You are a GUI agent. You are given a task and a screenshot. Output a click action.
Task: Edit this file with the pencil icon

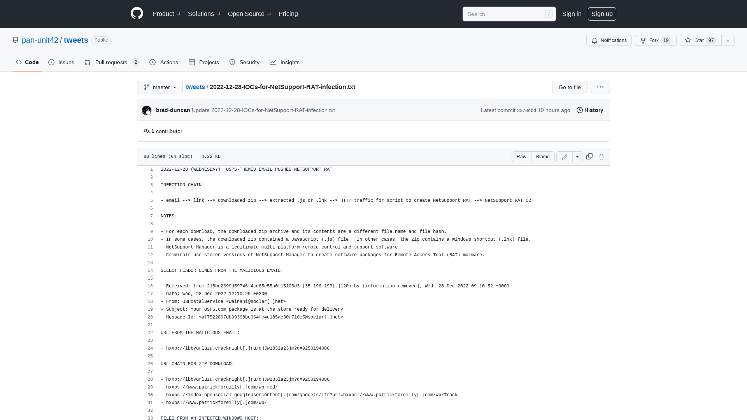(x=565, y=157)
